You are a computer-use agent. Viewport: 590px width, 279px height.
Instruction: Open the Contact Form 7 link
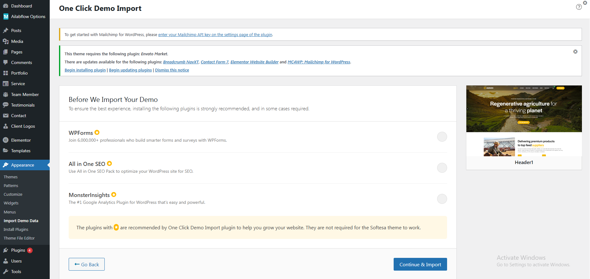pos(215,62)
